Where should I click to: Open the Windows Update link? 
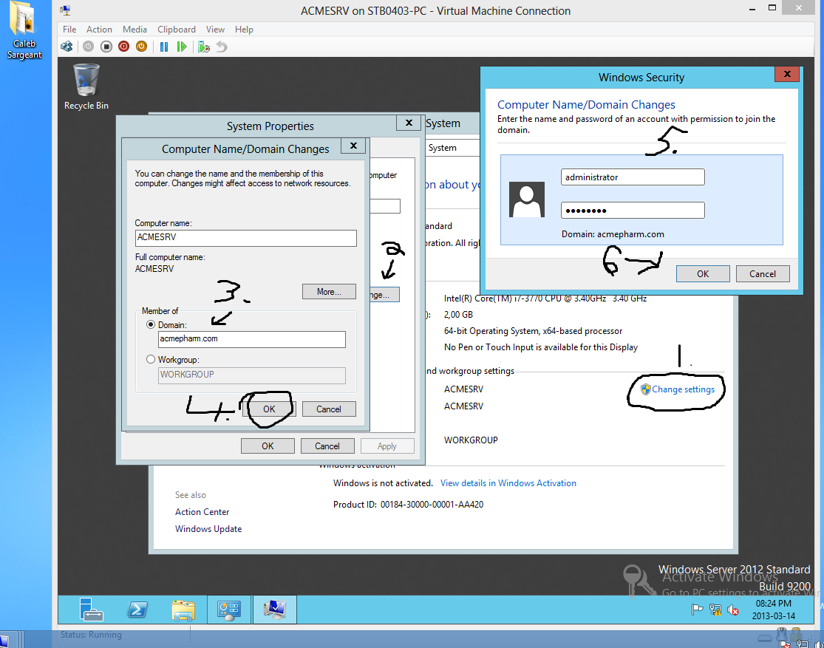(x=208, y=529)
